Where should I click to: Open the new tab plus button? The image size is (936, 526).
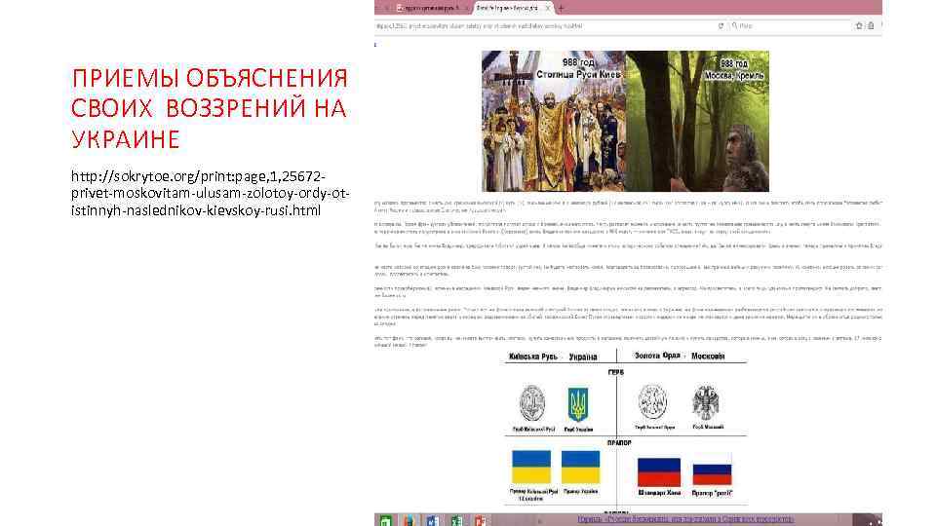(561, 9)
